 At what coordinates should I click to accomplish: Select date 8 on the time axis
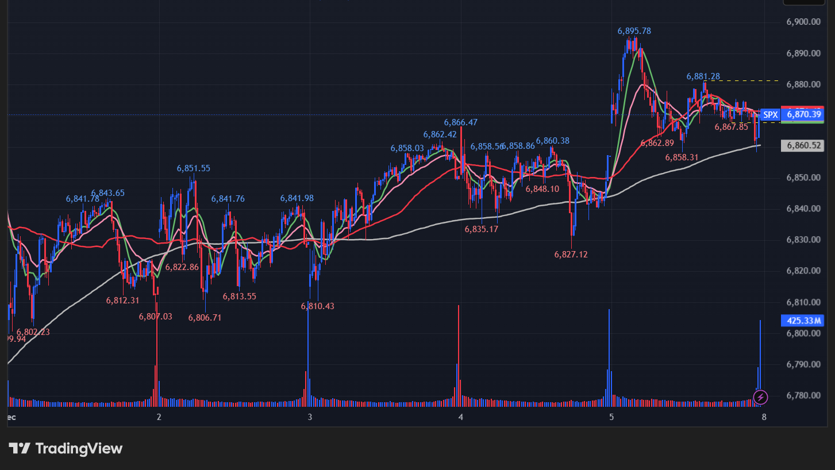(x=763, y=417)
